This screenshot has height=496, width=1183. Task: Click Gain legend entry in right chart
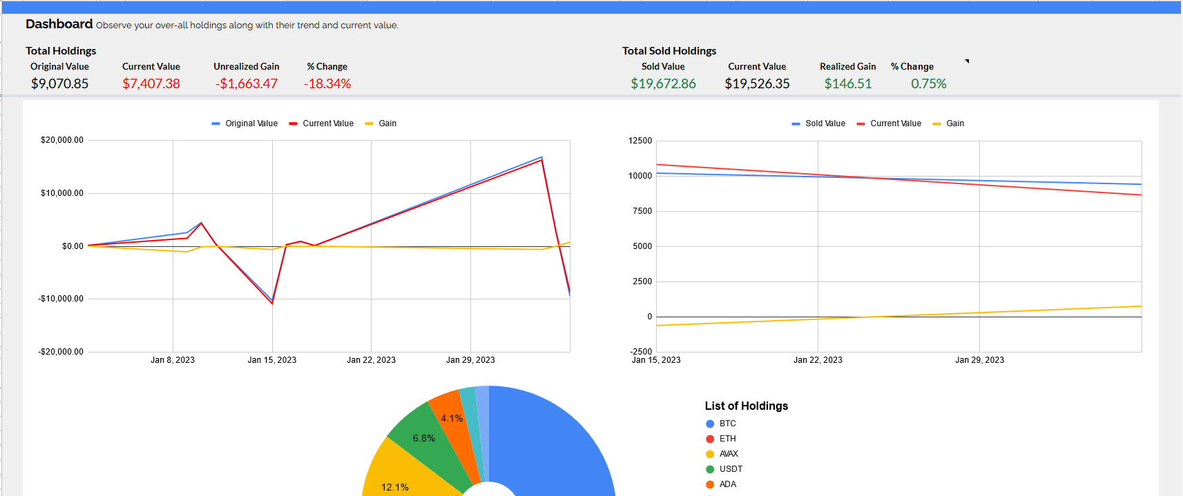pos(948,123)
